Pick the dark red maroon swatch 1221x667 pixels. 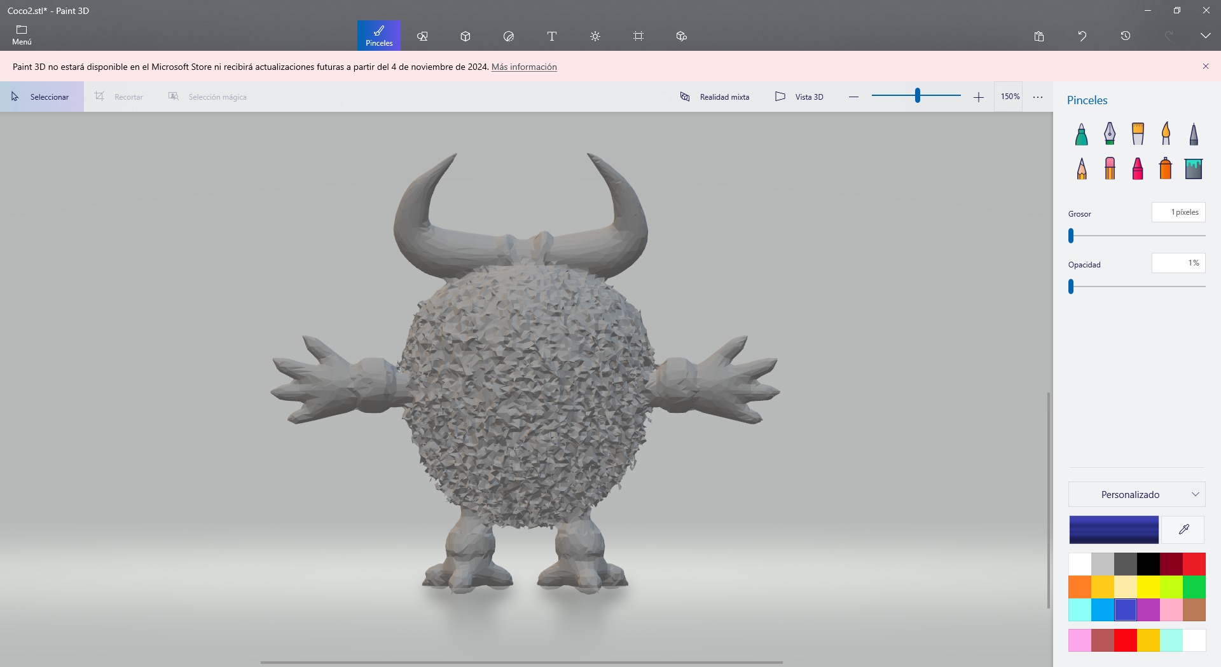[1171, 564]
